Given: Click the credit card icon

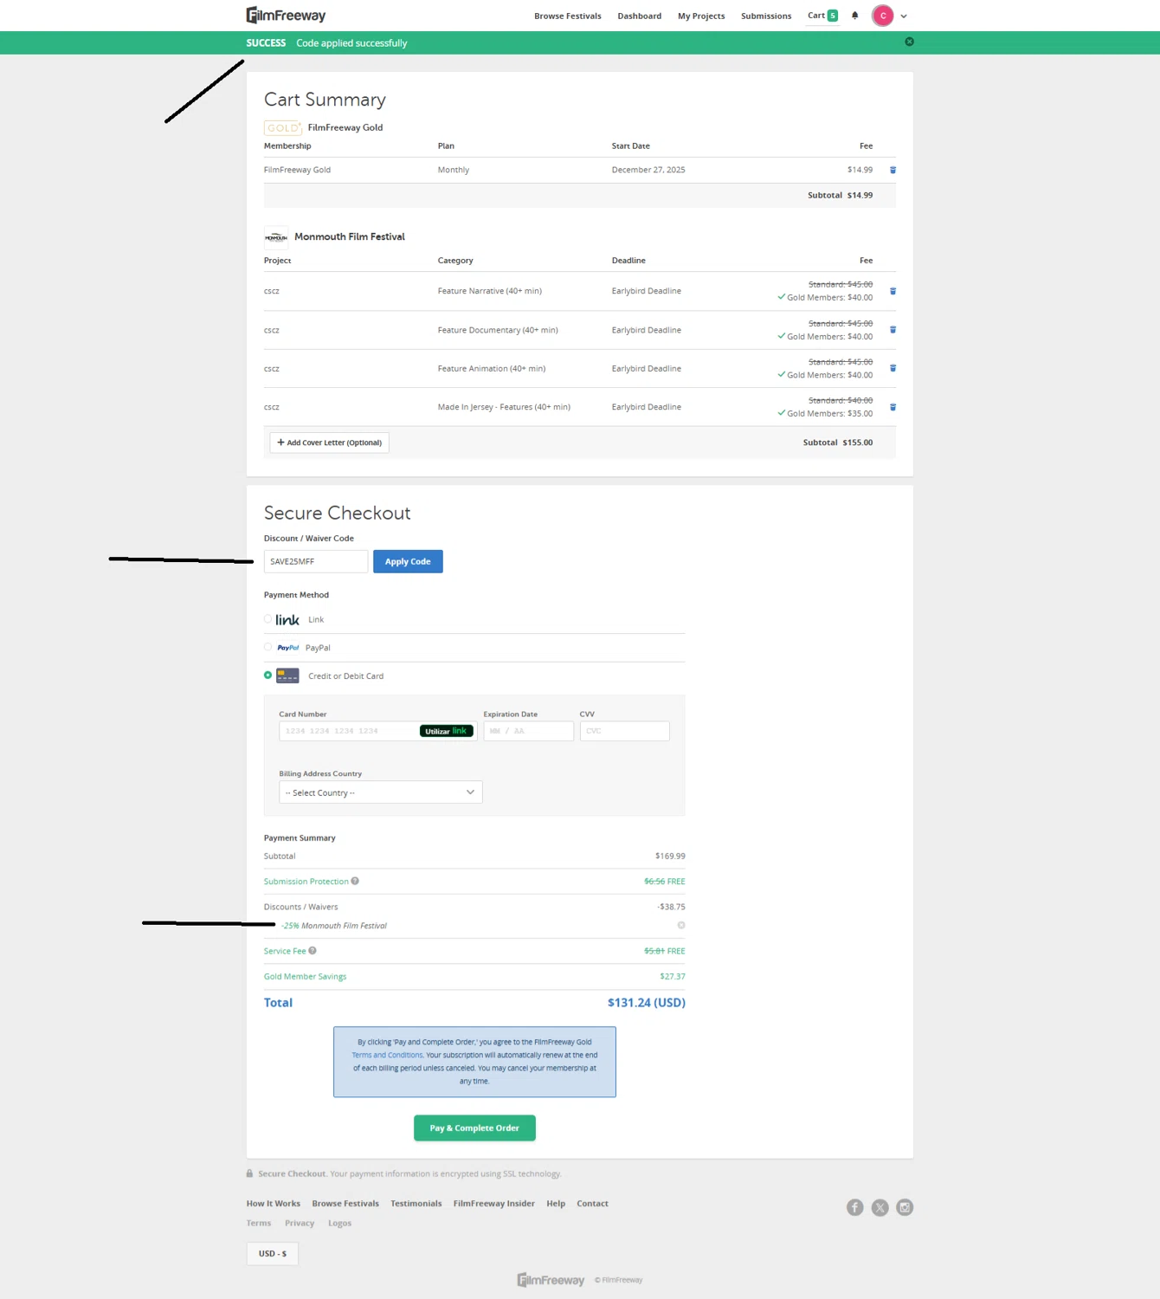Looking at the screenshot, I should pos(287,675).
